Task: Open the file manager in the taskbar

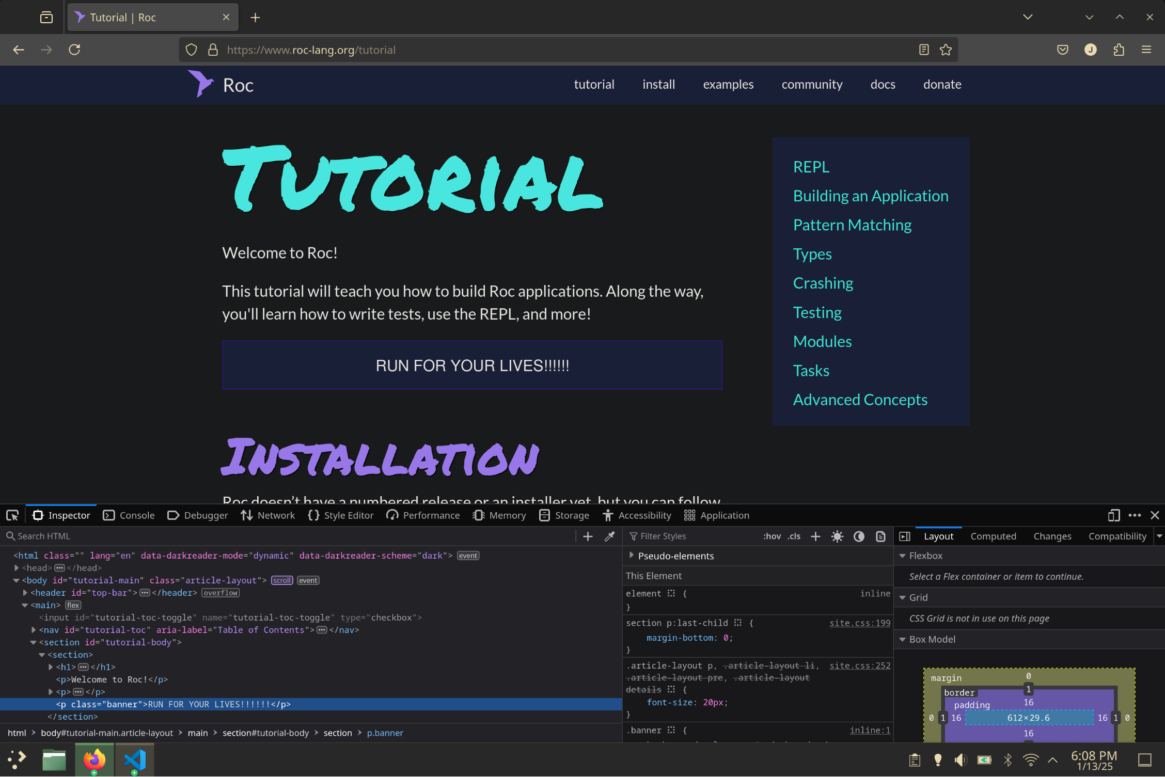Action: (54, 760)
